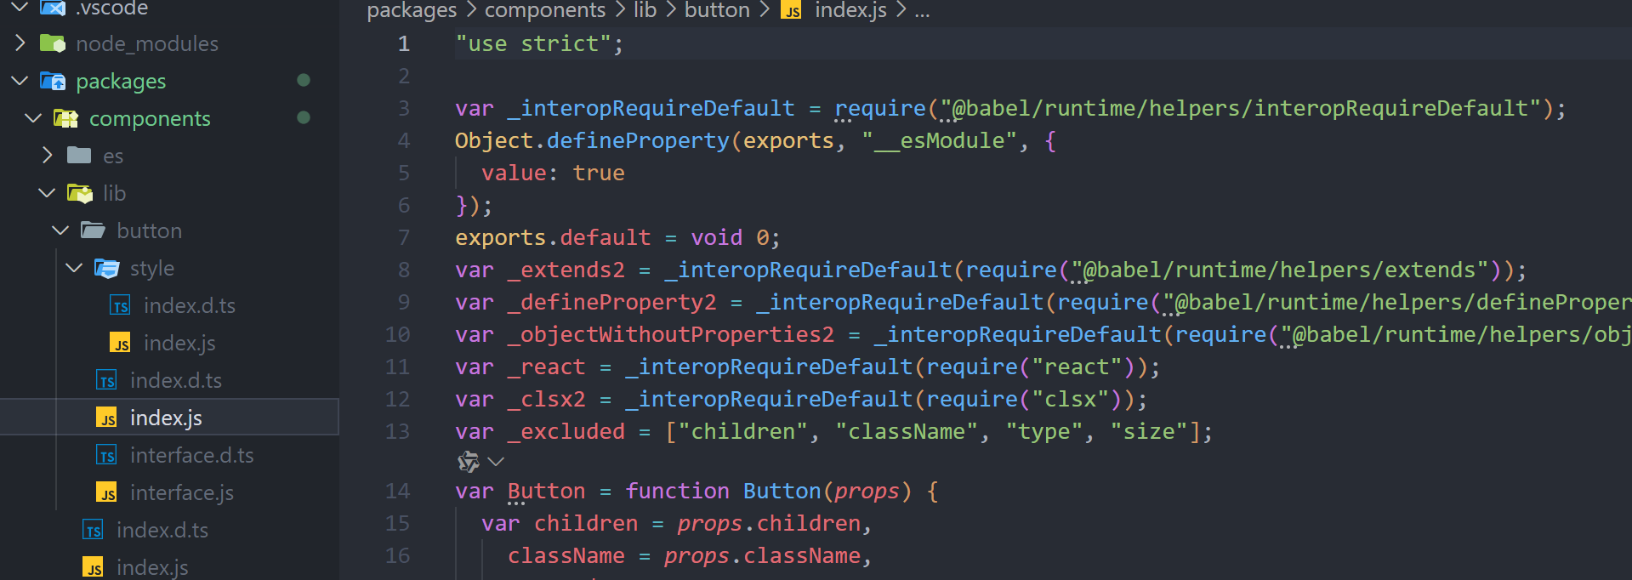Click 'defineProperty' on line 4
The image size is (1632, 580).
pyautogui.click(x=638, y=140)
